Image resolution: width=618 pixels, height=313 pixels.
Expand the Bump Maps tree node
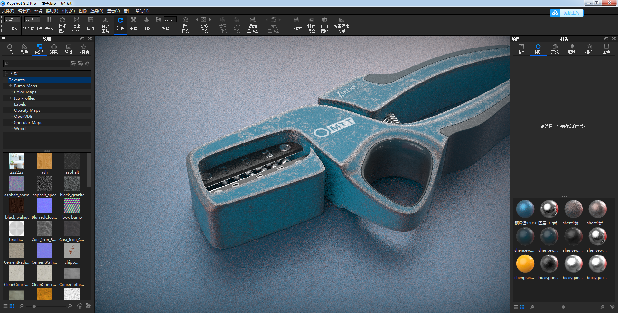tap(10, 86)
